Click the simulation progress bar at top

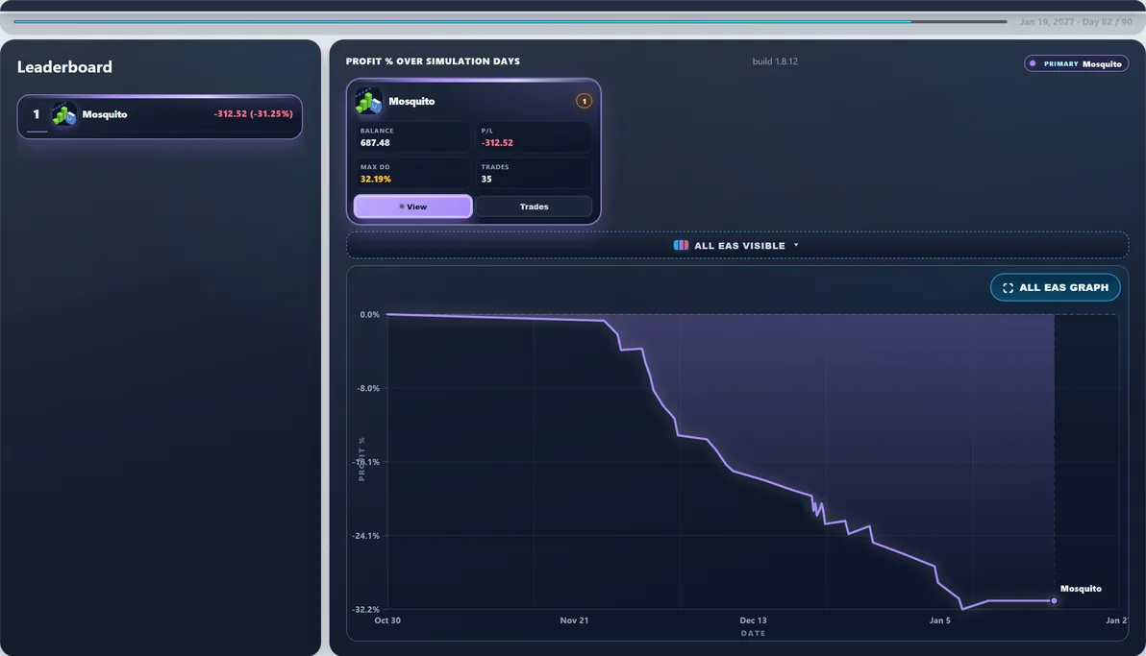pos(511,22)
